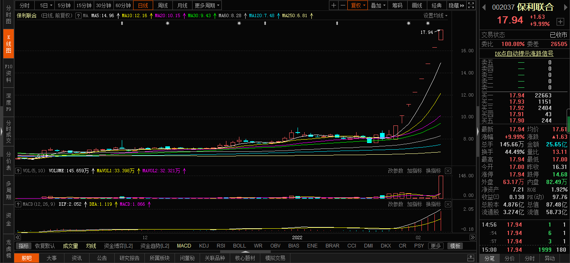570x263 pixels.
Task: Click DK点自动提示涨跌信号 link
Action: click(x=524, y=54)
